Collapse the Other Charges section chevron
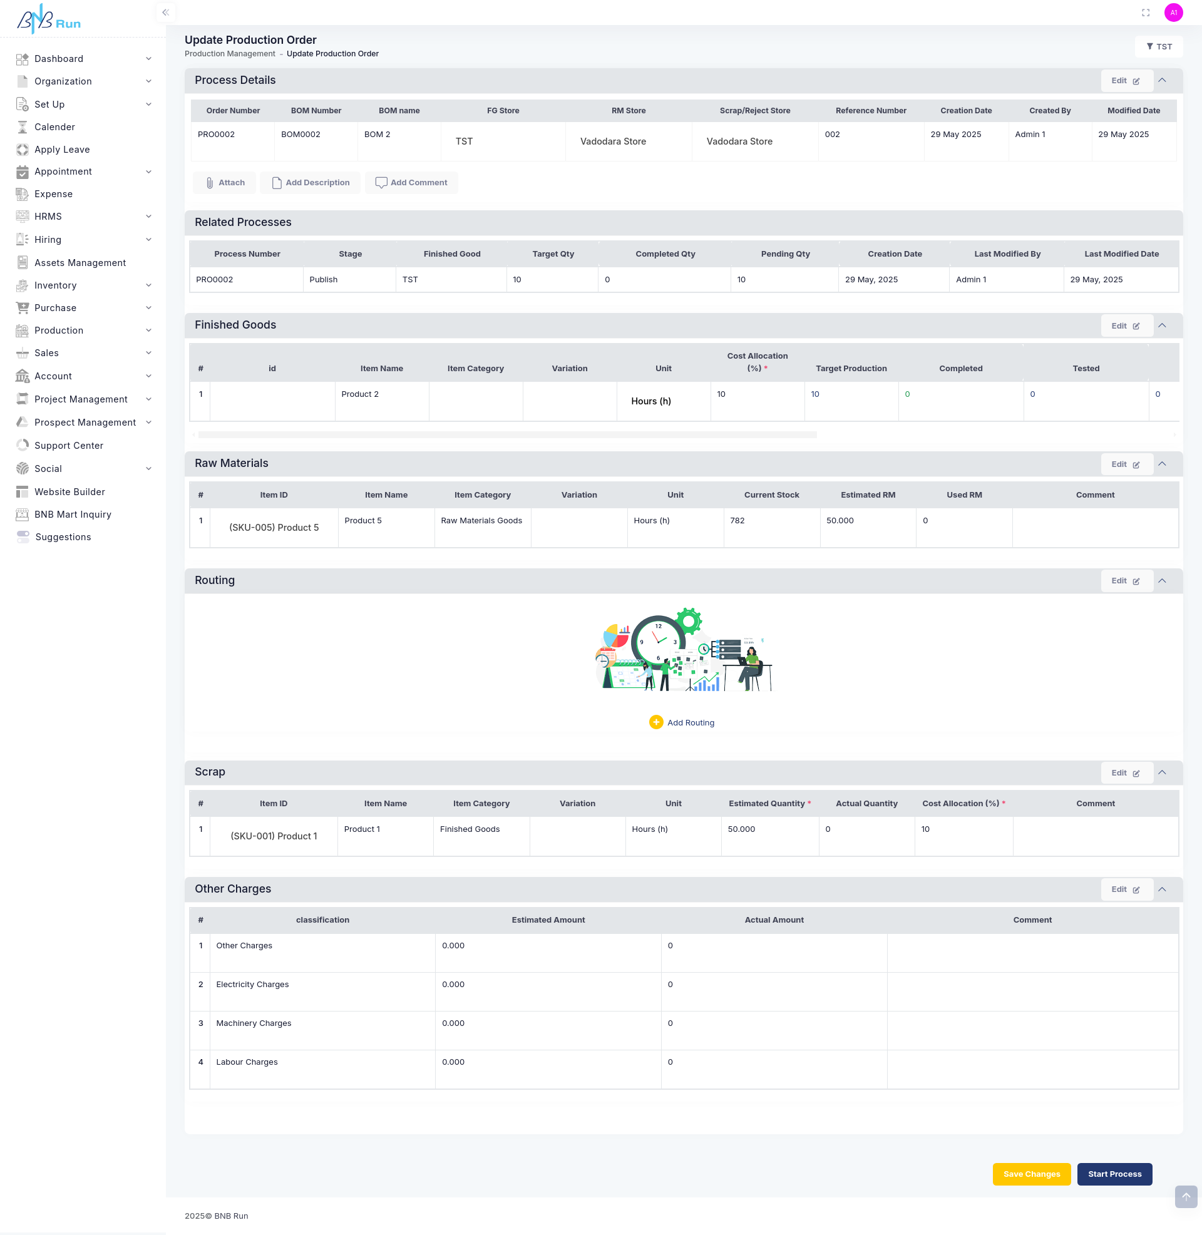Screen dimensions: 1202x1235 pyautogui.click(x=1161, y=889)
